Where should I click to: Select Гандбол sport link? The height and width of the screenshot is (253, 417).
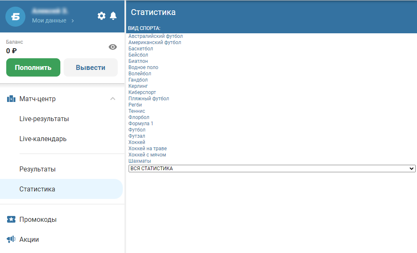click(138, 80)
